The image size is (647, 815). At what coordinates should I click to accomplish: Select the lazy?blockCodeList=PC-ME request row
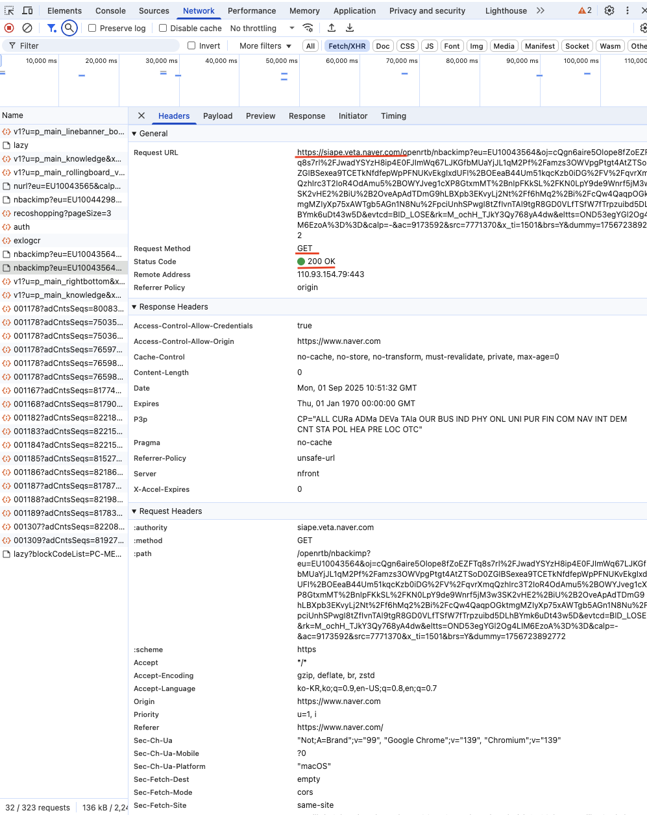64,553
